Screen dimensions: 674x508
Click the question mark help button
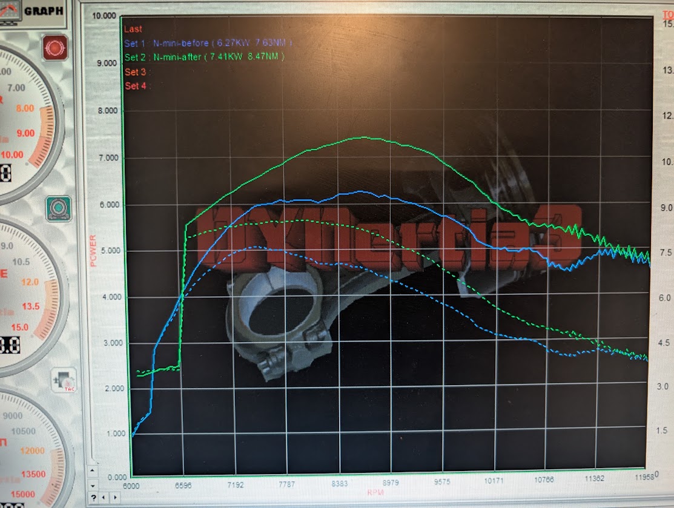tap(93, 498)
